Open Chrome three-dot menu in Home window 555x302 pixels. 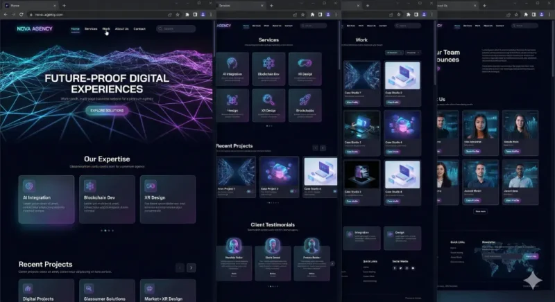pos(211,14)
